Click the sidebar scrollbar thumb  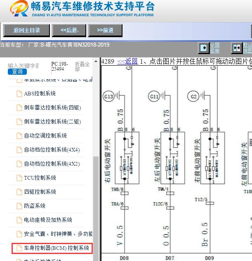coord(96,208)
